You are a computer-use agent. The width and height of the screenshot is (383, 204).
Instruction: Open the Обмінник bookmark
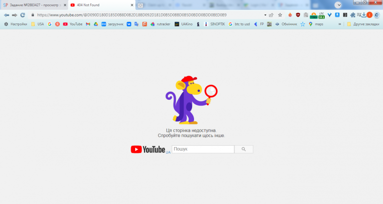286,24
